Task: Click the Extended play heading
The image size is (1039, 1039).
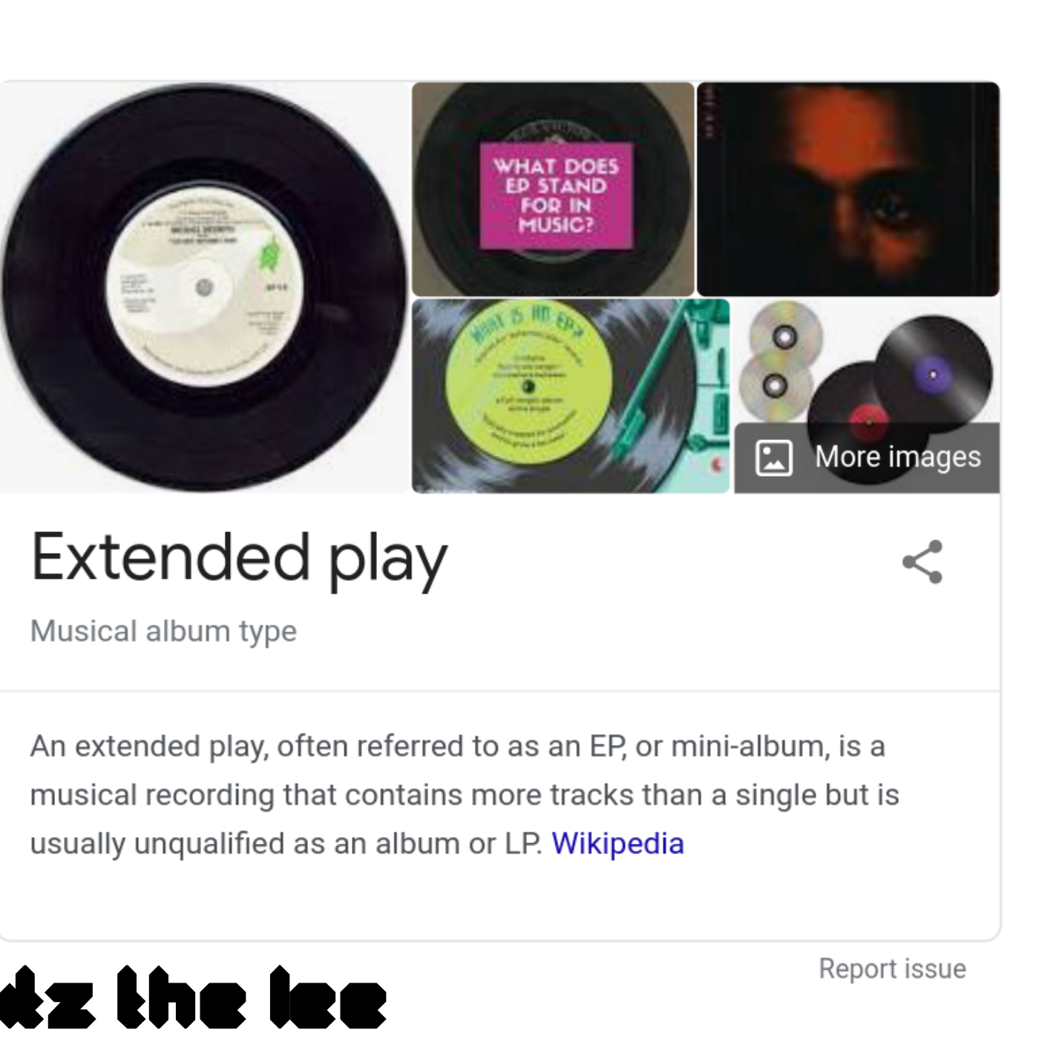Action: [x=239, y=558]
